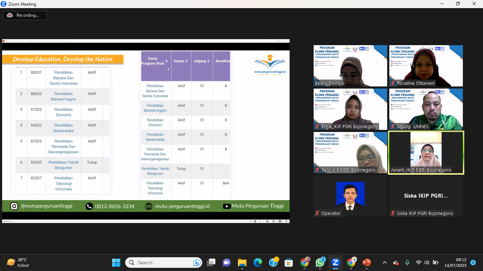Open PowerPoint from the taskbar

[366, 263]
